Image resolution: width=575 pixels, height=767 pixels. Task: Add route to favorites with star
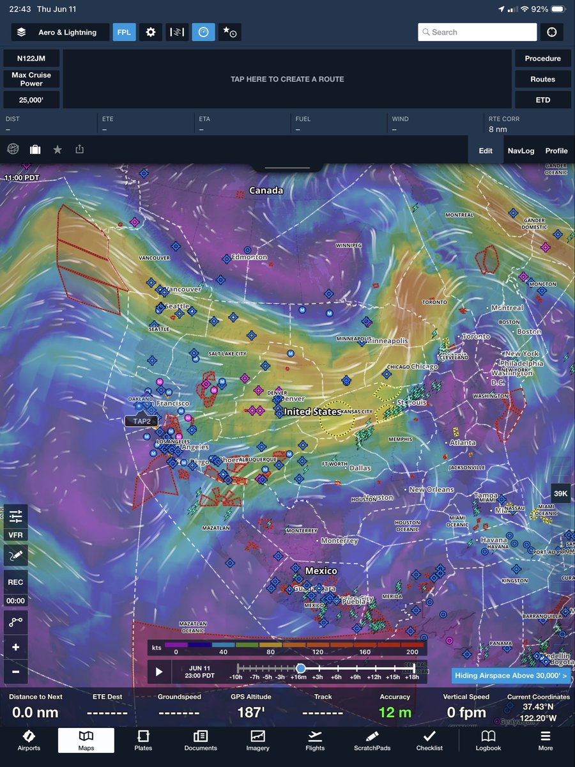57,150
